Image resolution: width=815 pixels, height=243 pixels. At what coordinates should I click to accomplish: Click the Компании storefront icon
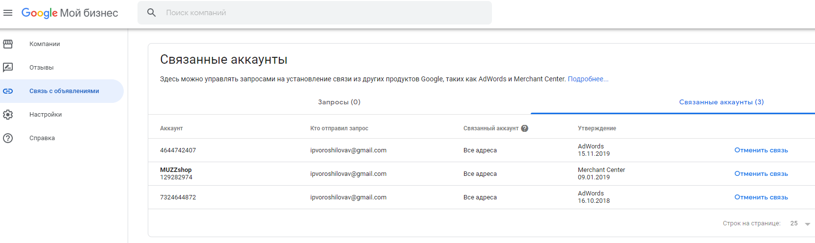click(x=8, y=44)
